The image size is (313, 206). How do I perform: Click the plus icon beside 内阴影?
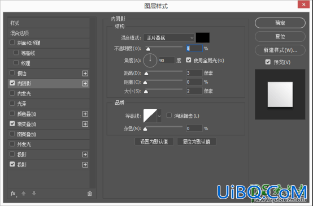(85, 83)
